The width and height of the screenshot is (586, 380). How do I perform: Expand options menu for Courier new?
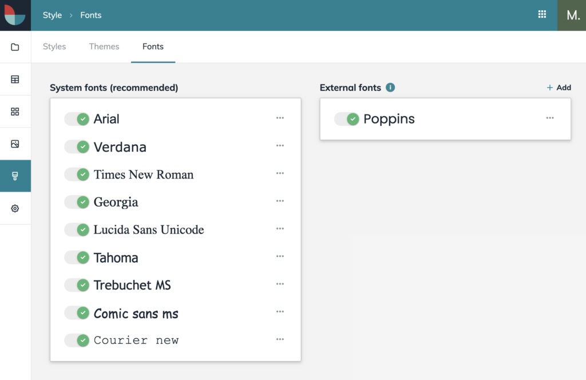(x=280, y=339)
